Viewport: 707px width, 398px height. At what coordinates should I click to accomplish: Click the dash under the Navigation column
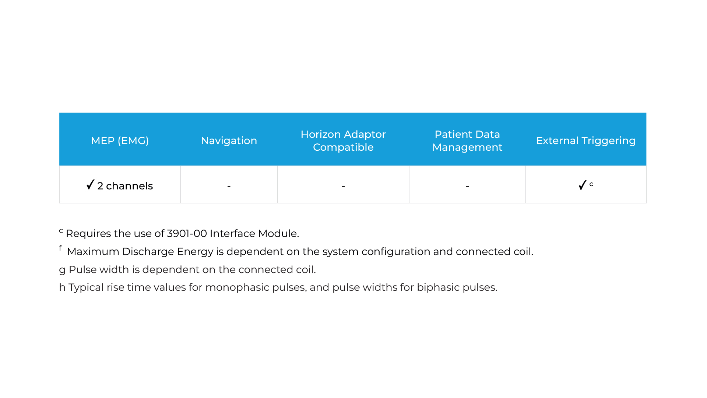pyautogui.click(x=229, y=186)
